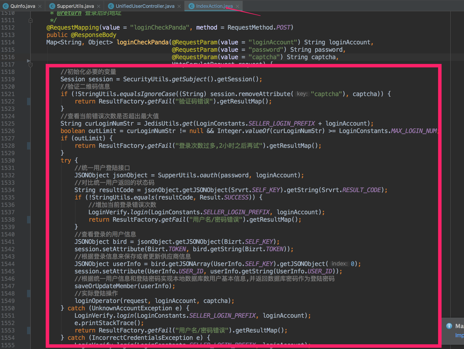Click line number 1530 in the gutter
464x349 pixels.
[x=8, y=161]
